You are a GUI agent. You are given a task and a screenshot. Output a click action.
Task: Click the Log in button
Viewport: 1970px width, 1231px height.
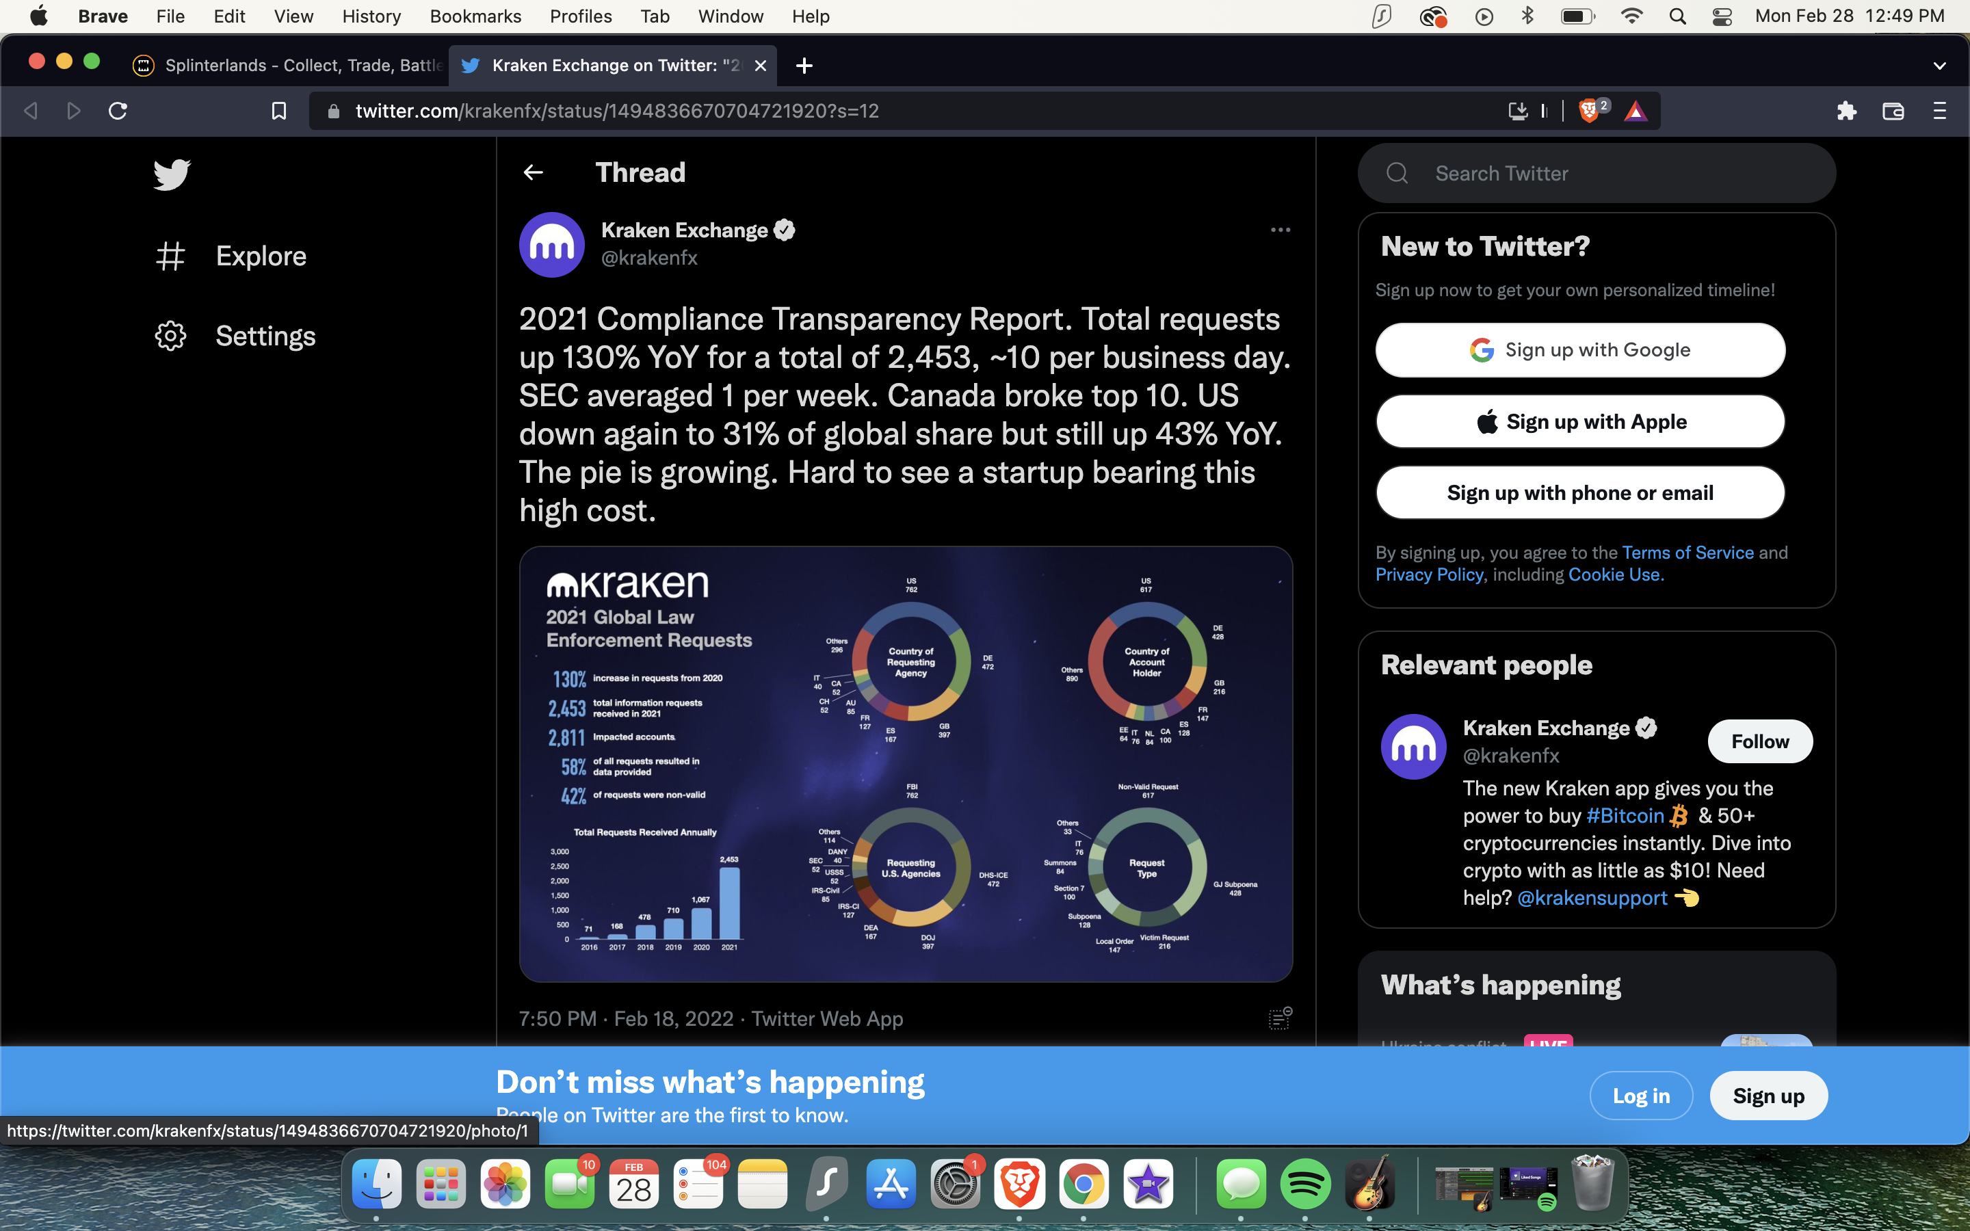1641,1096
